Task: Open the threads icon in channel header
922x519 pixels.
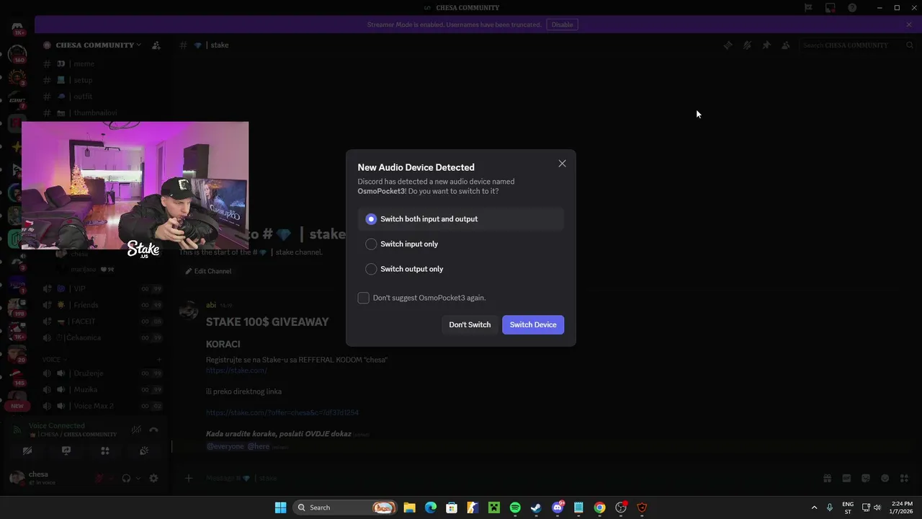Action: coord(728,45)
